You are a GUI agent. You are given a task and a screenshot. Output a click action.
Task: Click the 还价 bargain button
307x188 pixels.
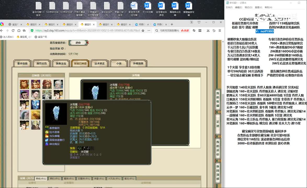click(78, 43)
